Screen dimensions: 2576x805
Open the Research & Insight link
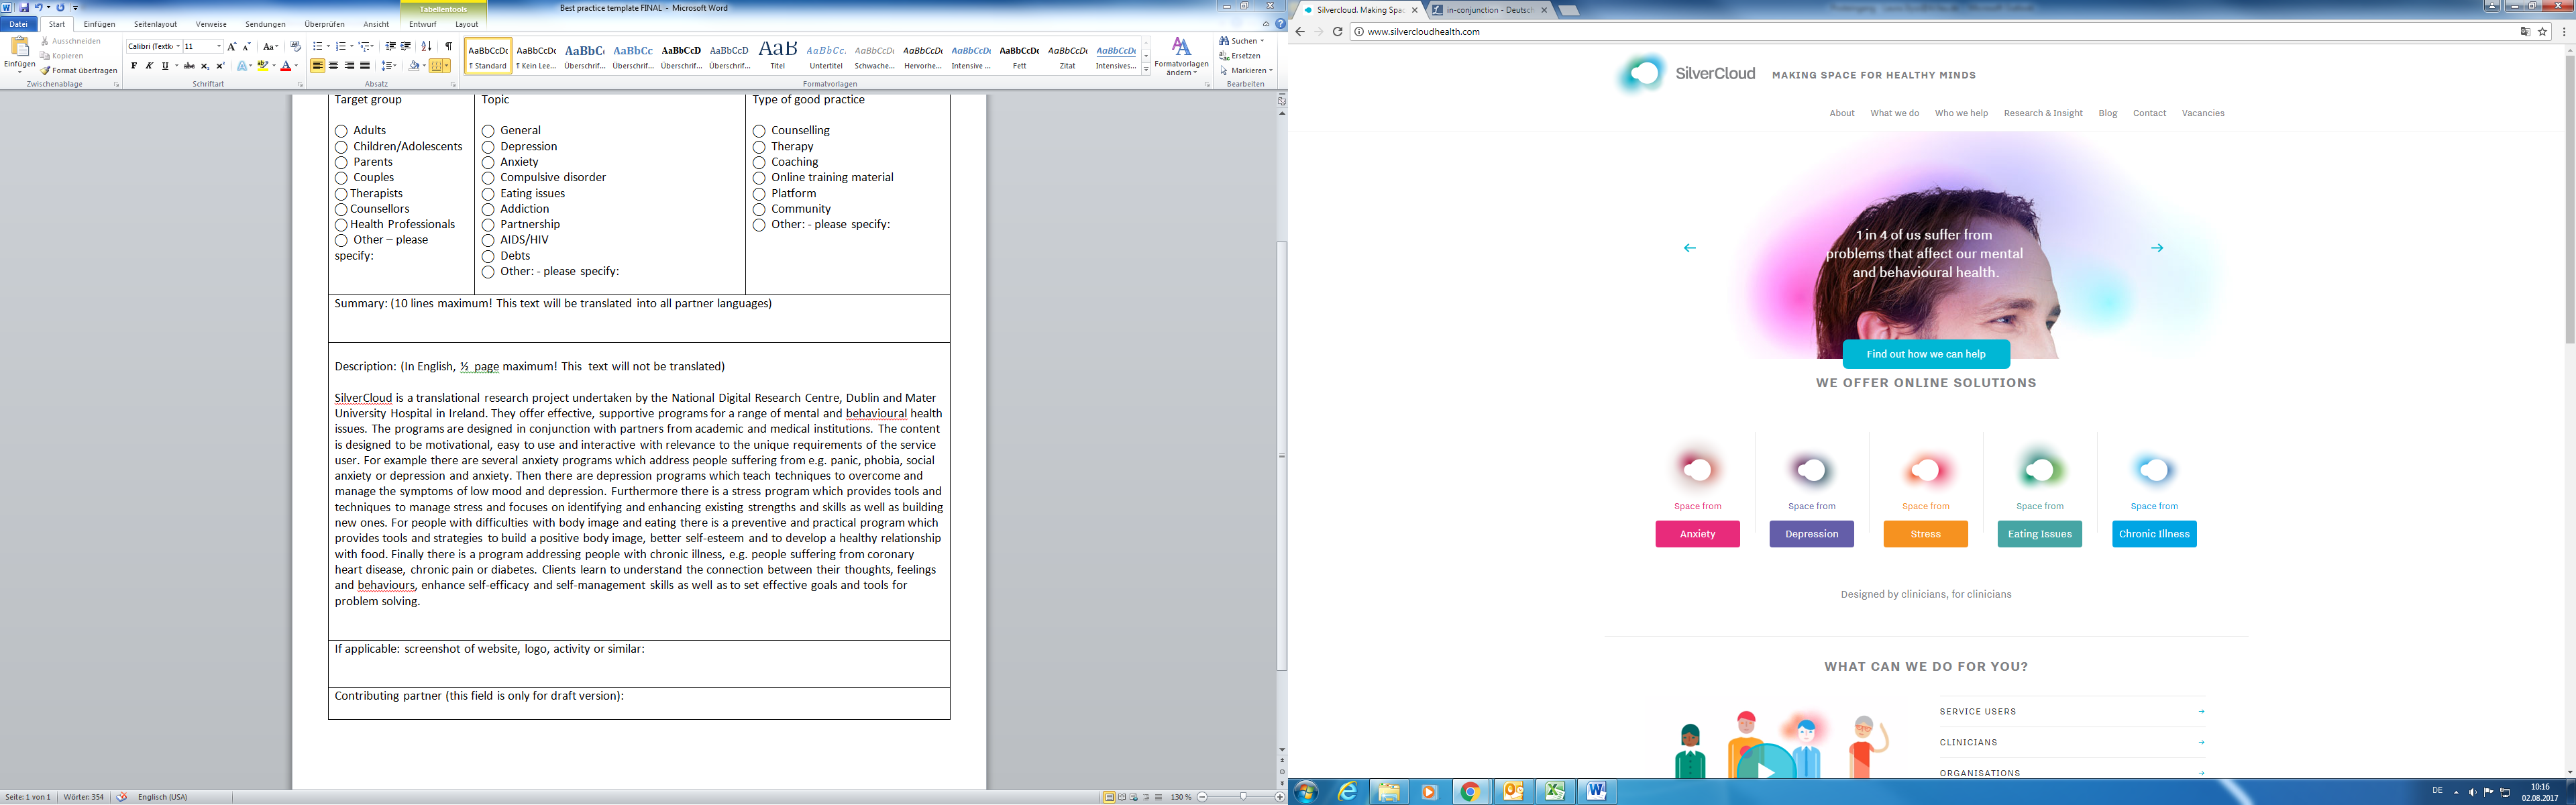pyautogui.click(x=2042, y=113)
